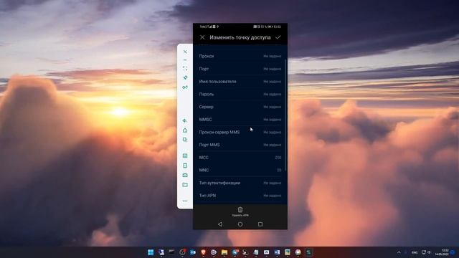Open the Имя пользователя setting row
Image resolution: width=459 pixels, height=258 pixels.
coord(240,81)
